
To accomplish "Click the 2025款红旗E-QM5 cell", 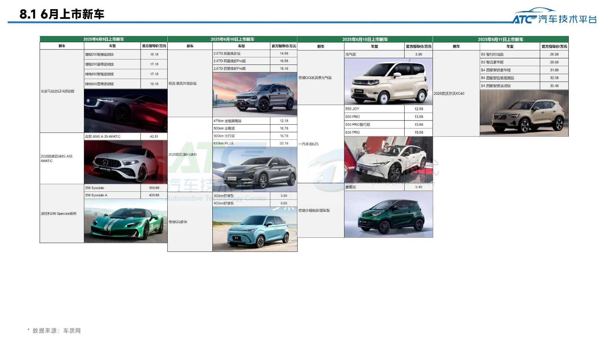I will 190,155.
